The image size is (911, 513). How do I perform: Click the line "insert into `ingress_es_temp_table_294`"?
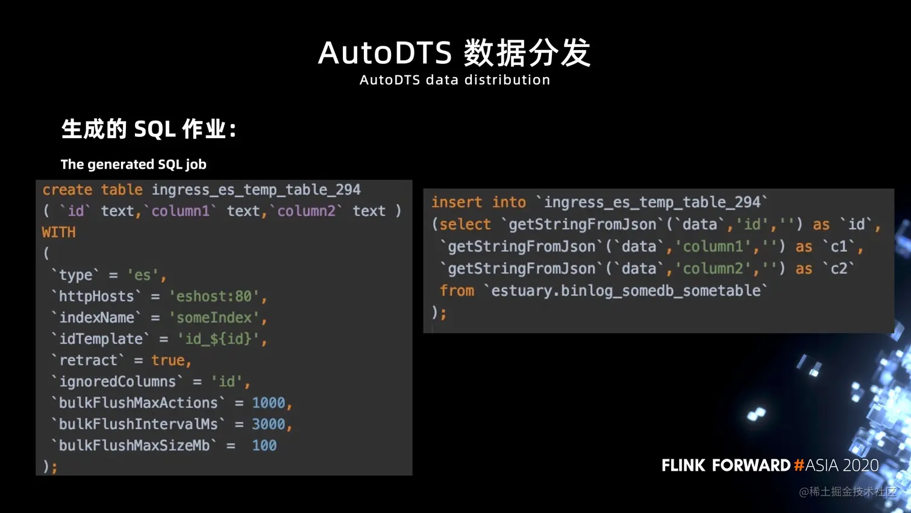point(600,203)
